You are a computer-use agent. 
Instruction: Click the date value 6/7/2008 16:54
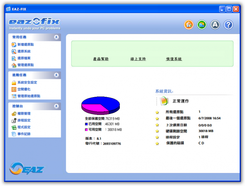coord(209,118)
